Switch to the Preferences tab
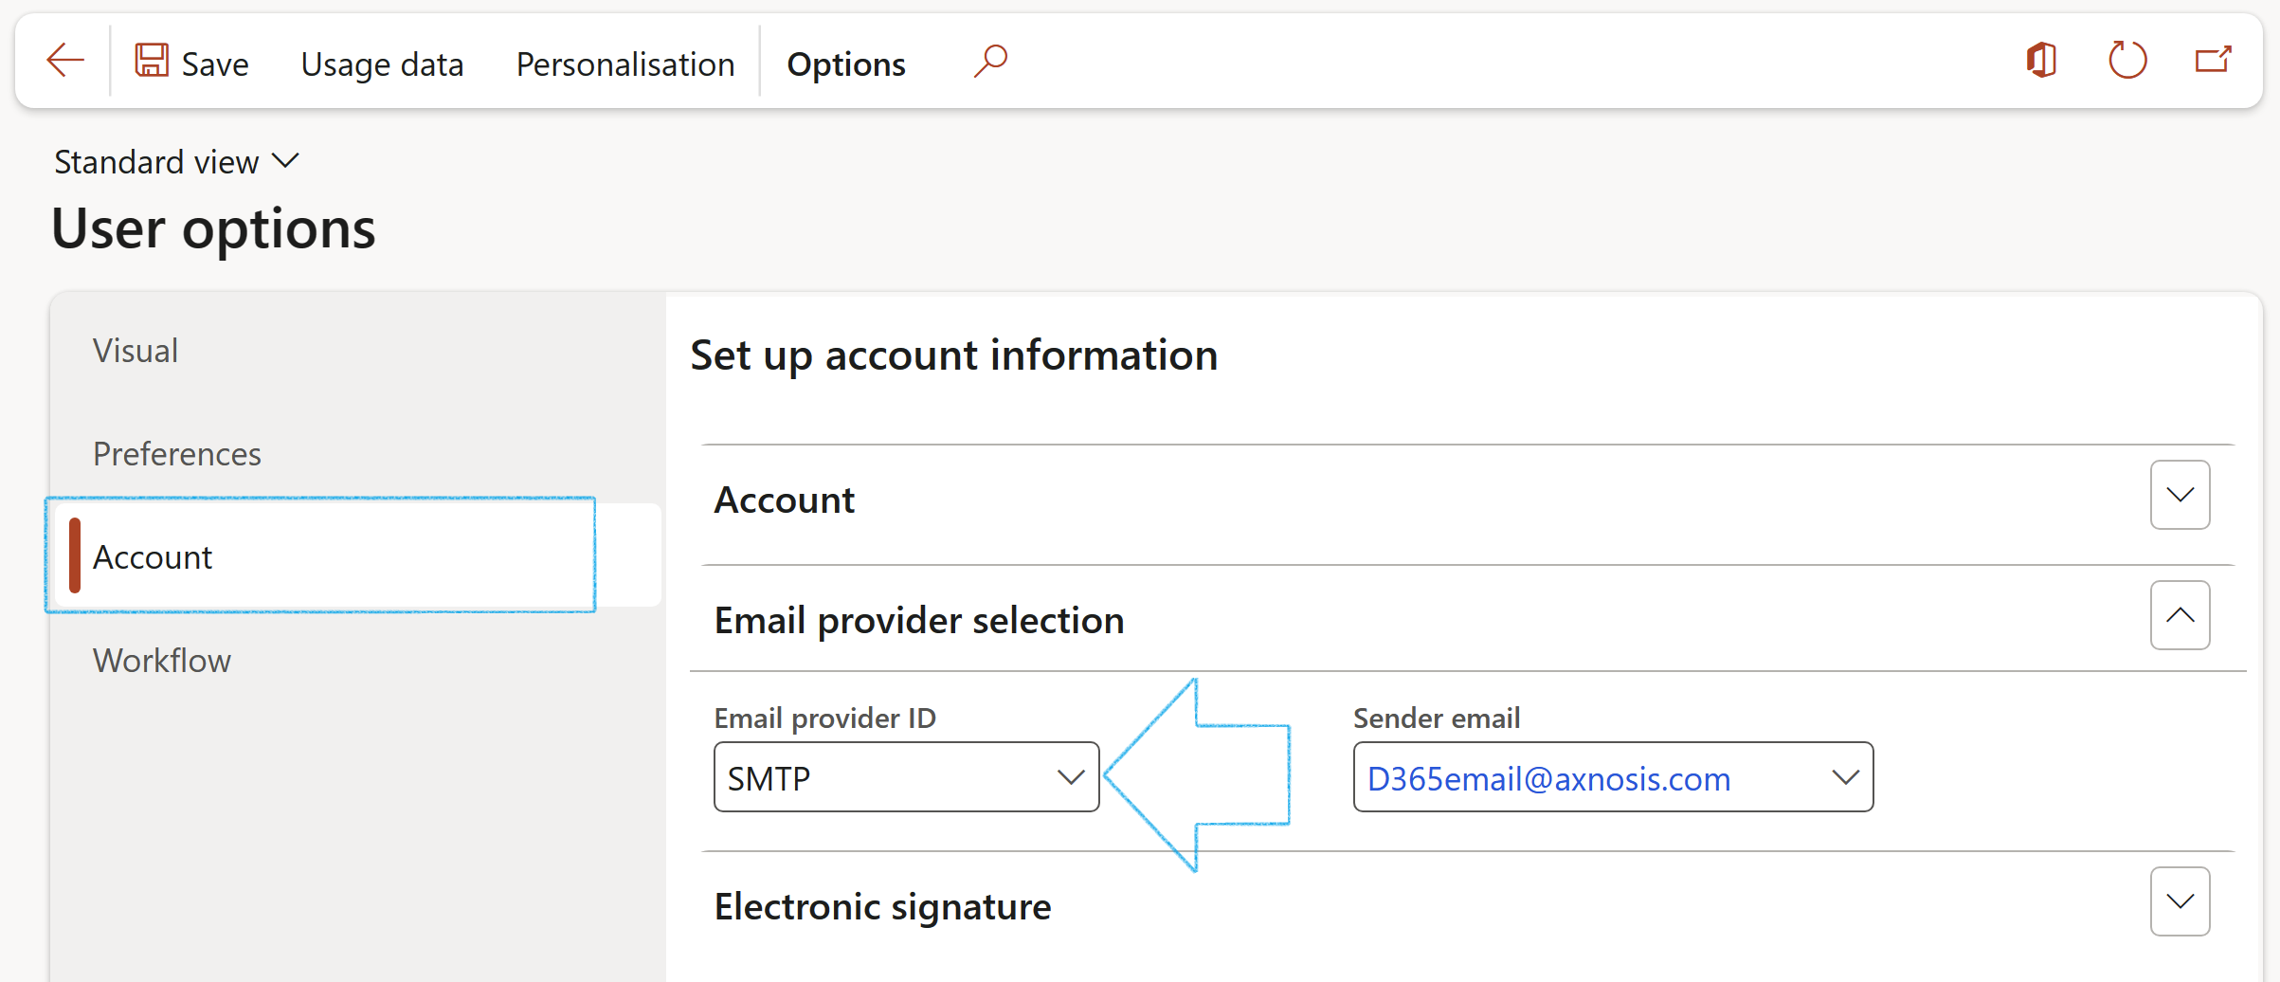 [x=177, y=454]
